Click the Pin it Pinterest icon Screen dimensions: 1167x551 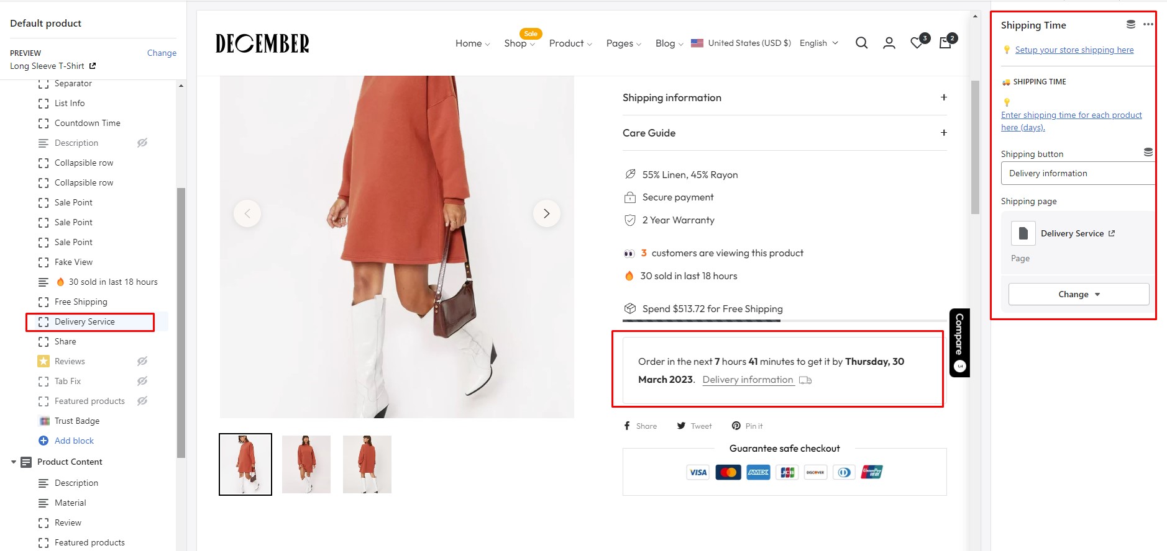pos(736,426)
